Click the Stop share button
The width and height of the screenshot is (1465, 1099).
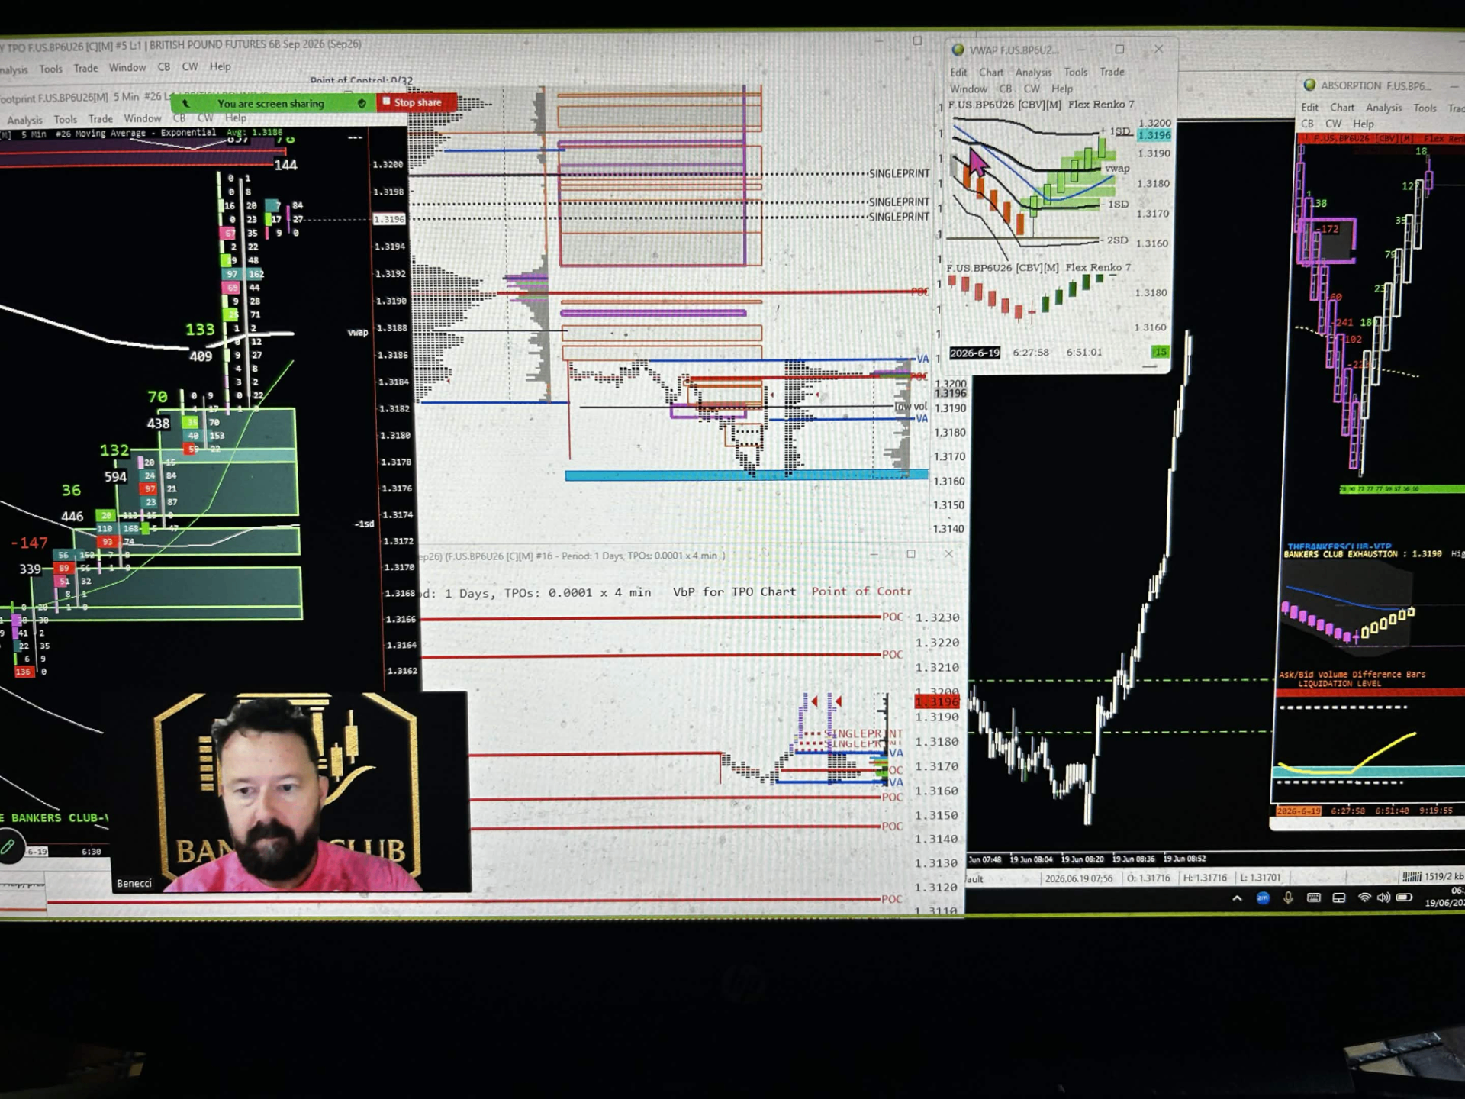point(417,102)
